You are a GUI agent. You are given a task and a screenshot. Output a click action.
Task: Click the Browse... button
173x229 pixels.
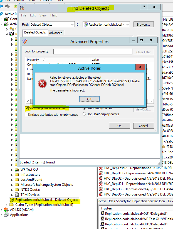[x=144, y=25]
